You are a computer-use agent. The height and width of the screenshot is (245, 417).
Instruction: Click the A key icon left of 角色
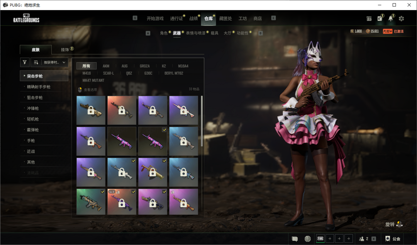click(x=148, y=33)
